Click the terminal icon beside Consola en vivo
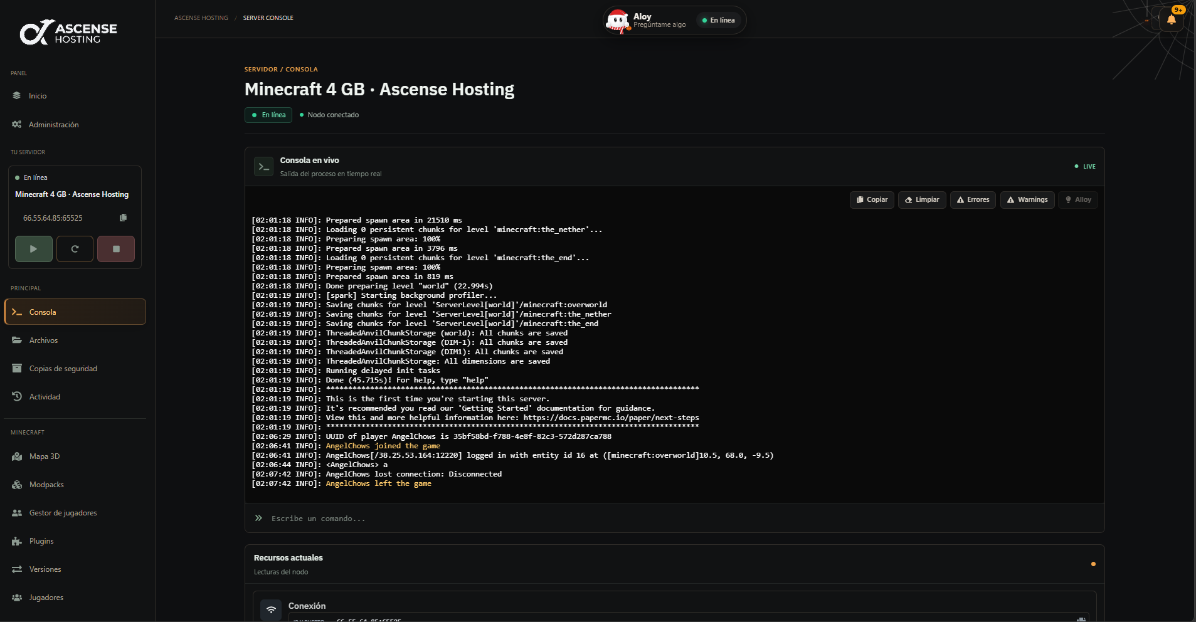Screen dimensions: 1196x622 (263, 167)
